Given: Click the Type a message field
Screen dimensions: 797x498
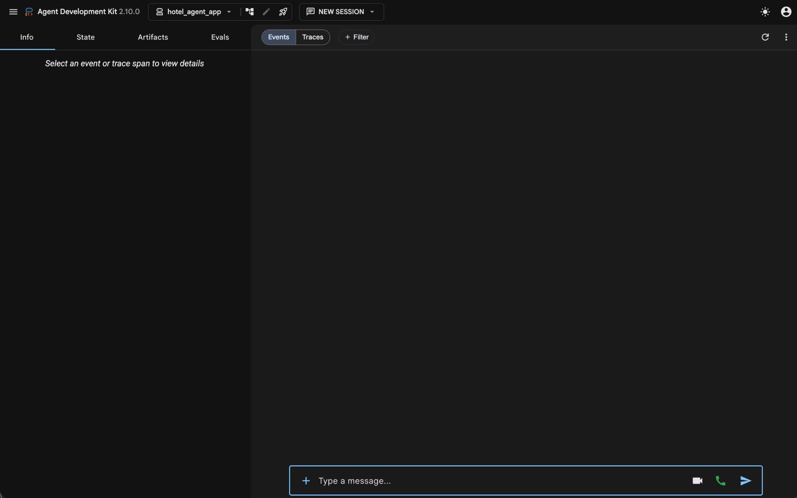Looking at the screenshot, I should [x=502, y=481].
